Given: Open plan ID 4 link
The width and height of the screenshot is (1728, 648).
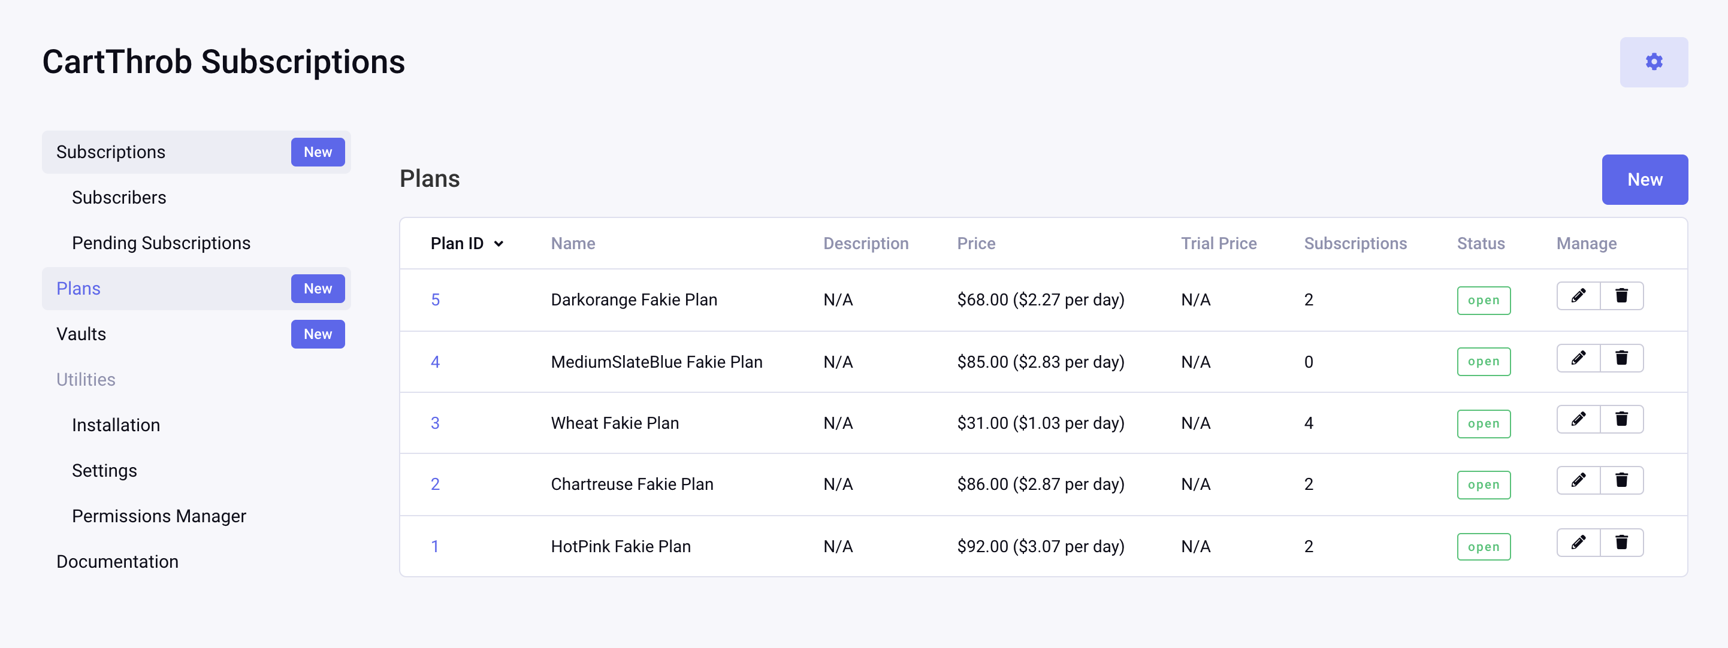Looking at the screenshot, I should point(436,362).
